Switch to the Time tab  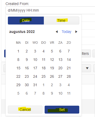click(x=61, y=21)
